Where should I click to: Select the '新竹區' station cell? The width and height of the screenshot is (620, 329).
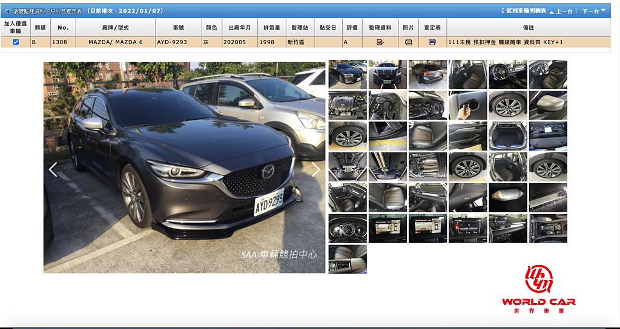tap(300, 42)
